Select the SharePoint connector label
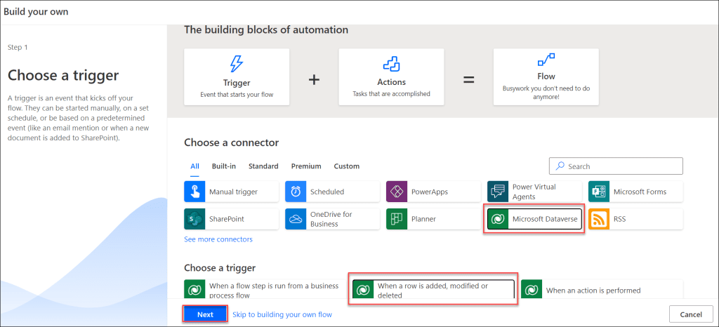 [227, 220]
